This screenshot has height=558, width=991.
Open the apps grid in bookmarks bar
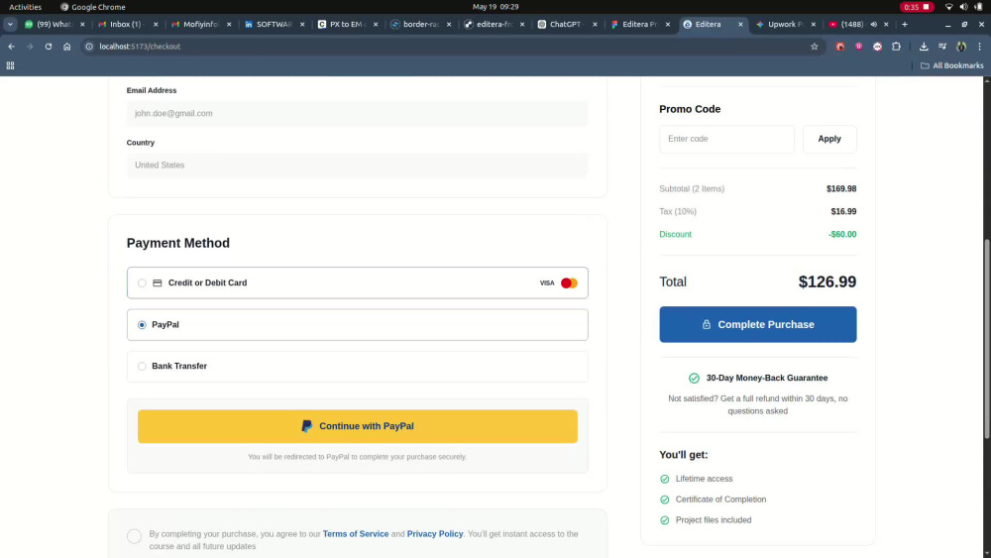(10, 65)
